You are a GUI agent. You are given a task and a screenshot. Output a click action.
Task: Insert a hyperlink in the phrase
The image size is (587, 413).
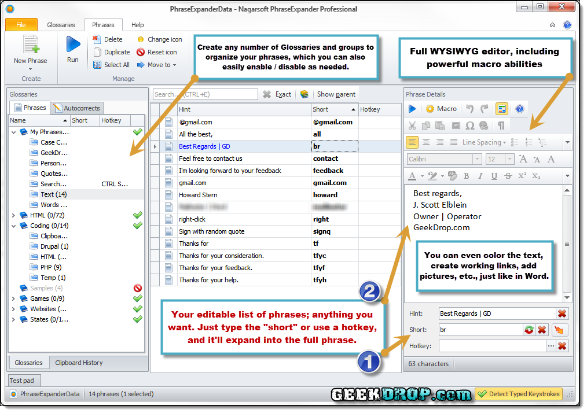484,126
